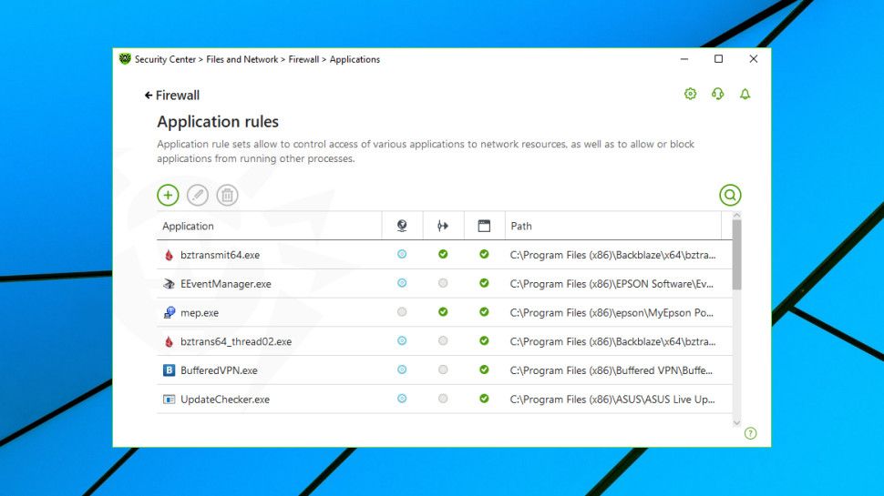Click the headset support icon
This screenshot has width=884, height=496.
click(x=717, y=94)
